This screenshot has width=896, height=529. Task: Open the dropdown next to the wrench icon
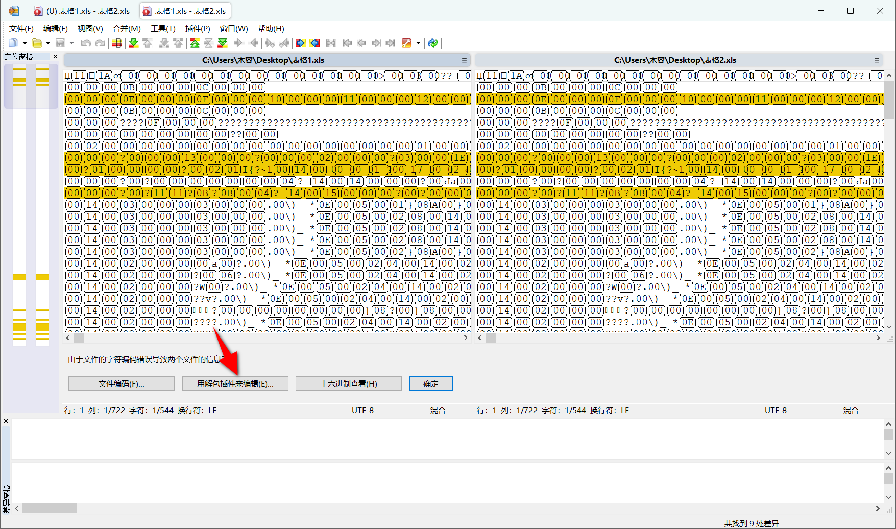pos(418,43)
